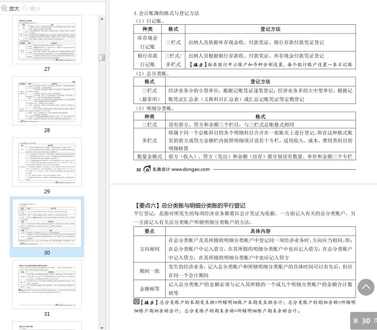Click the 数量金额式 table cell

[x=150, y=156]
